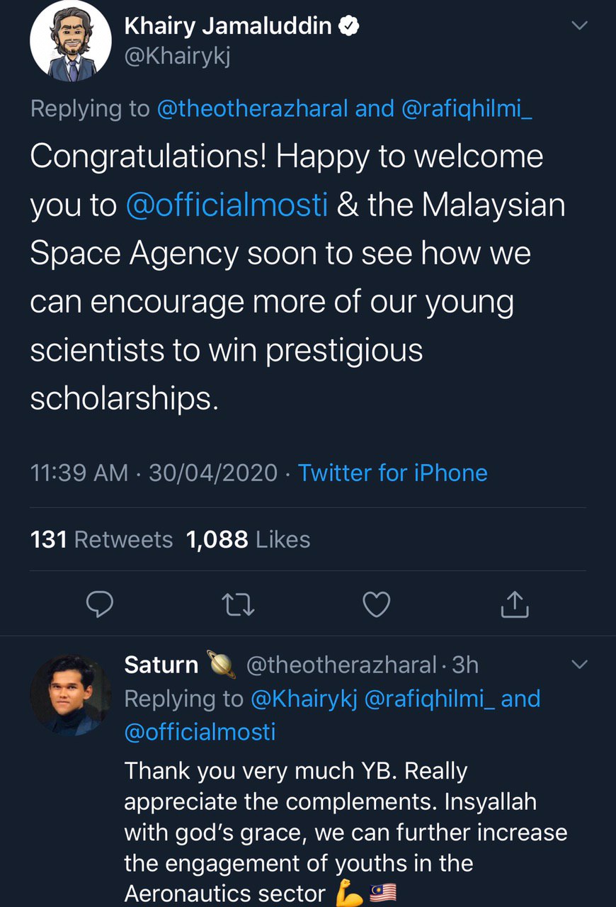Tap the share upload icon
Screen dimensions: 616x907
click(514, 604)
